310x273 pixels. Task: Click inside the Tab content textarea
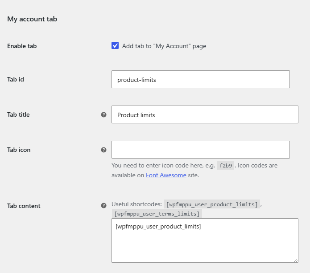pyautogui.click(x=205, y=240)
